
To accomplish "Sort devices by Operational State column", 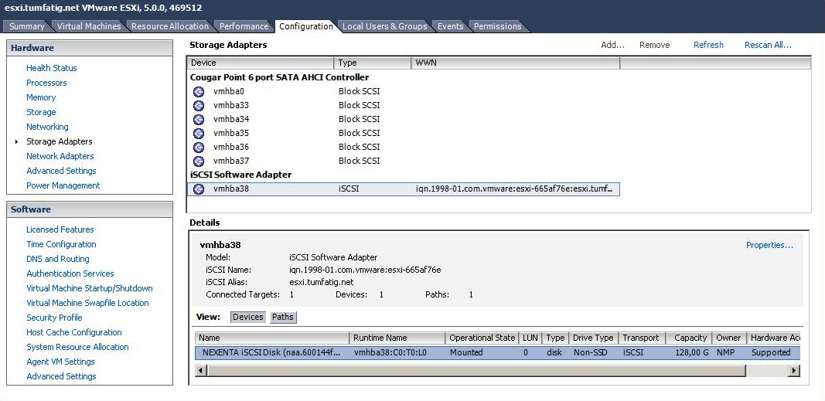I will [x=482, y=338].
